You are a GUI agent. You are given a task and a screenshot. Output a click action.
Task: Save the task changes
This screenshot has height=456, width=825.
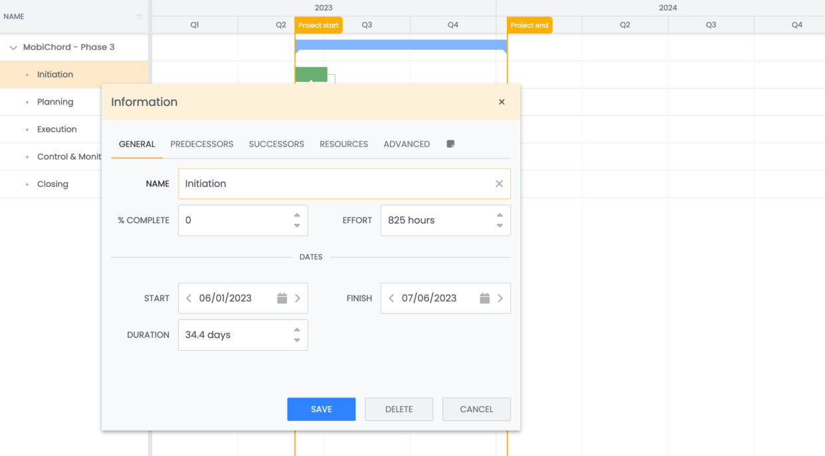tap(321, 409)
